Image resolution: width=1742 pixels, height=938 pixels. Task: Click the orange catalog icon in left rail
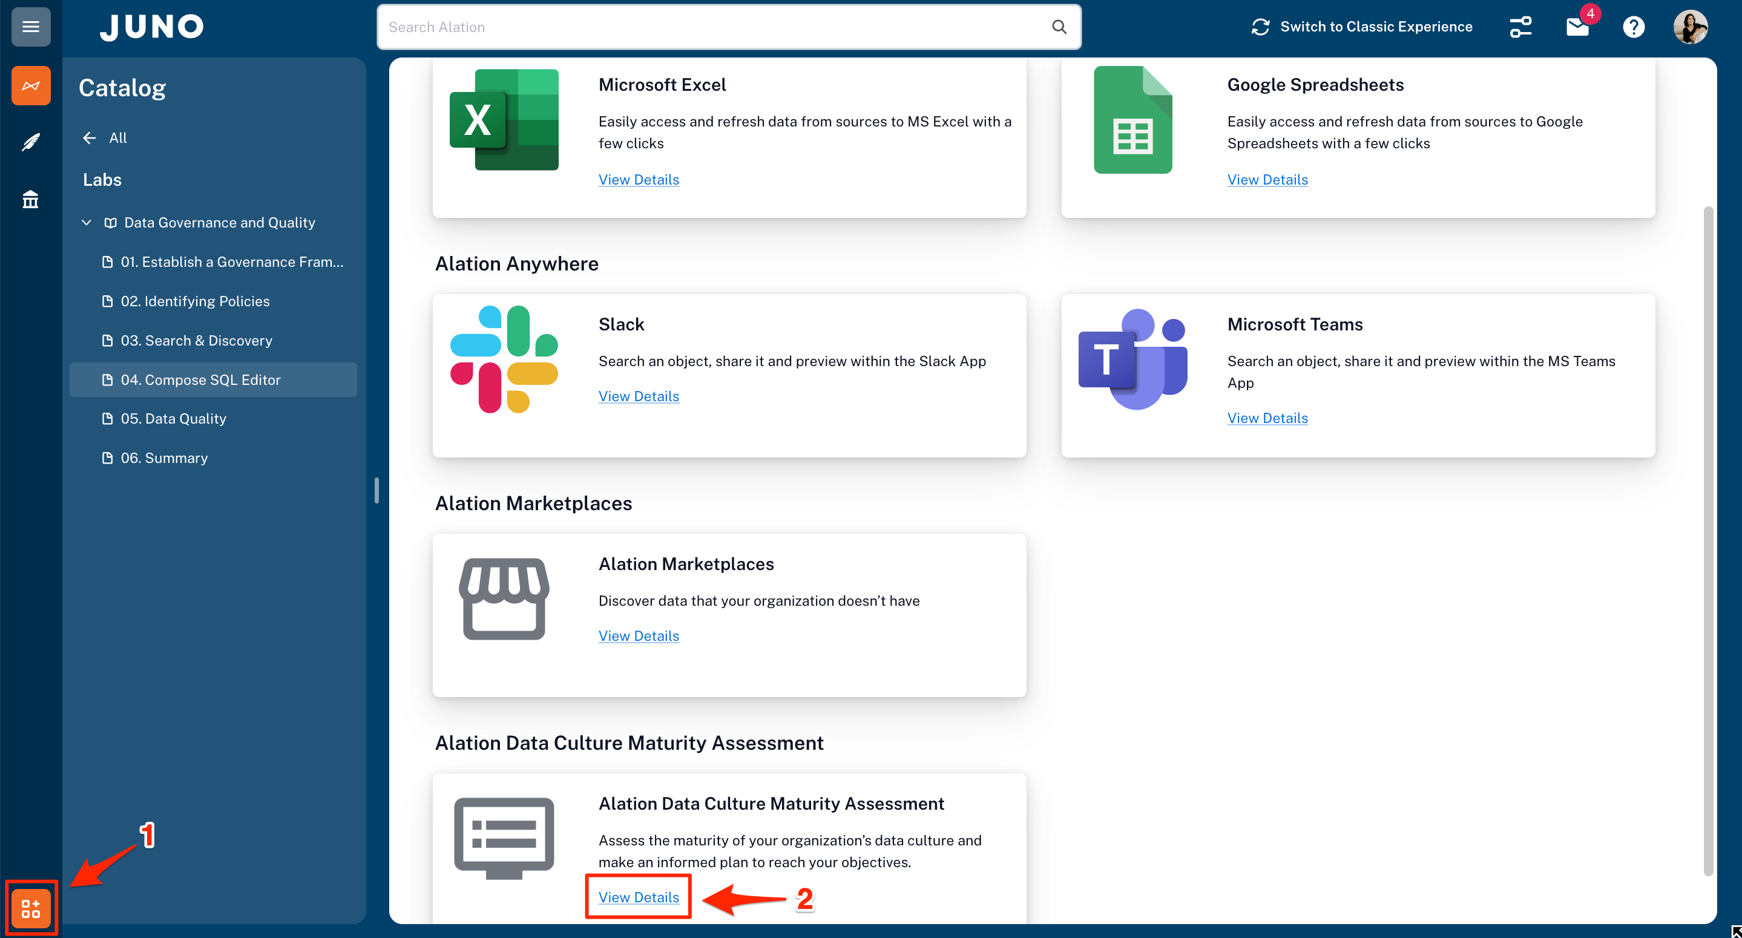coord(30,85)
